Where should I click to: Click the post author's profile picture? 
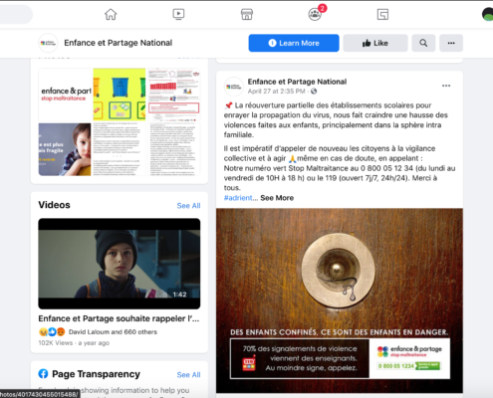[233, 87]
